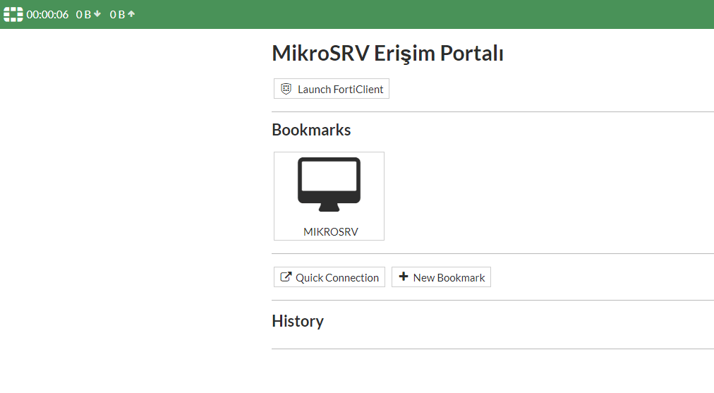Click the MIKROSRV label text
714x393 pixels.
click(331, 231)
